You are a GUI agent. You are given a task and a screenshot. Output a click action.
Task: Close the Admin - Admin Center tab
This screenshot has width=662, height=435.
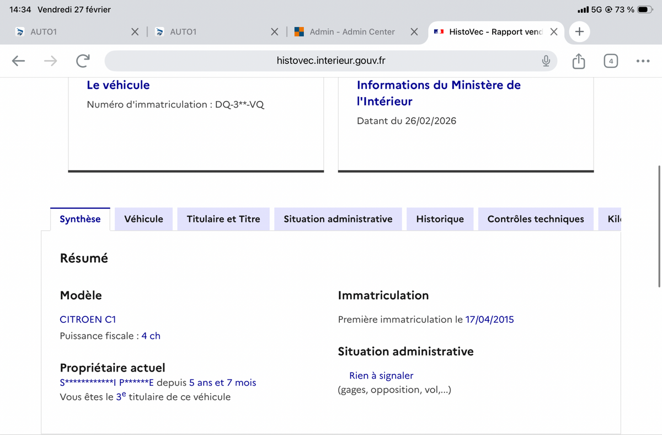click(414, 32)
